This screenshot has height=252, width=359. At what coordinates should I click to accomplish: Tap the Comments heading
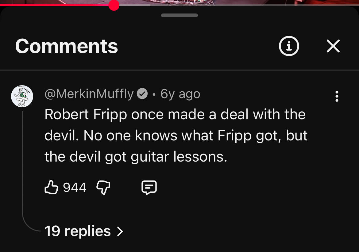pos(67,46)
